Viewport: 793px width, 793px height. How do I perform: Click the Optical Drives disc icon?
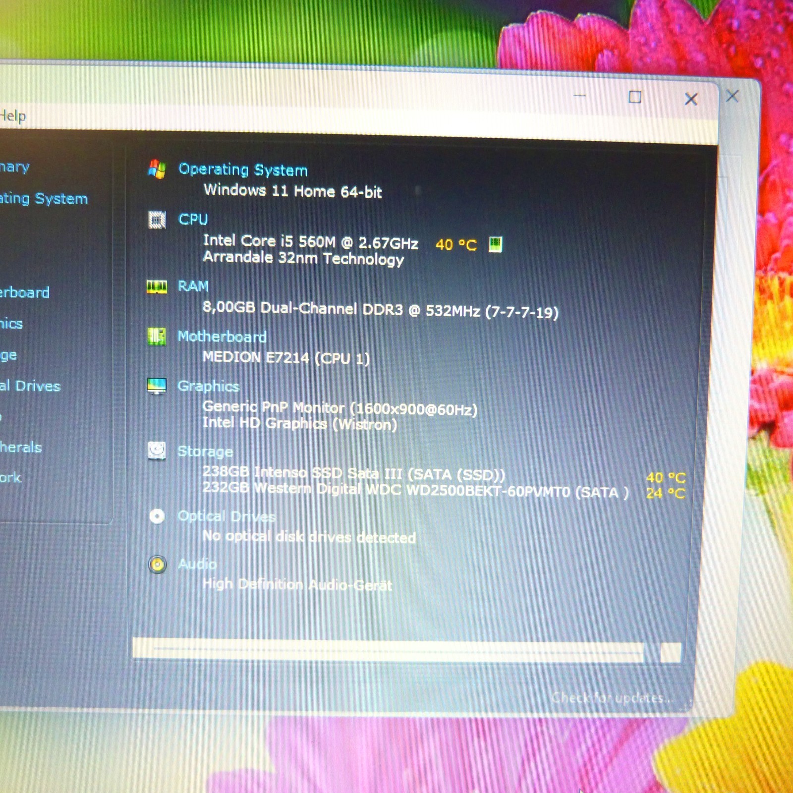point(157,517)
